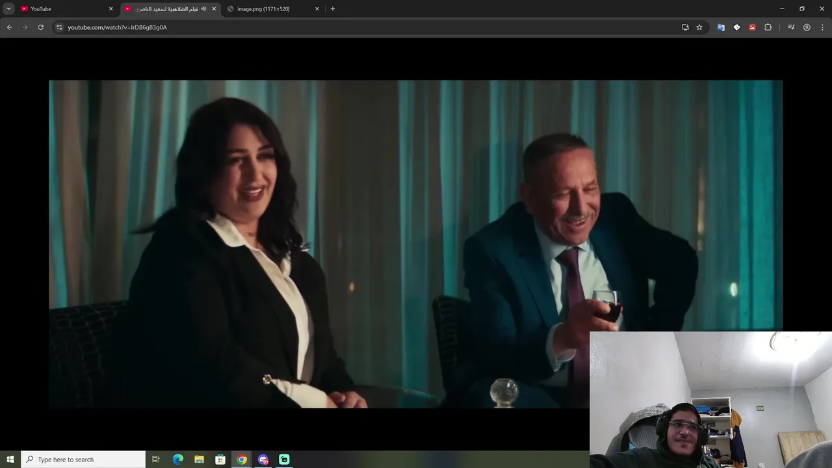
Task: Expand the tab search dropdown arrow
Action: [x=8, y=9]
